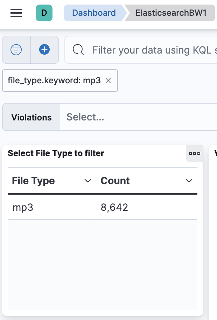Screen dimensions: 217x320
Task: Focus the KQL filter input field
Action: click(154, 50)
